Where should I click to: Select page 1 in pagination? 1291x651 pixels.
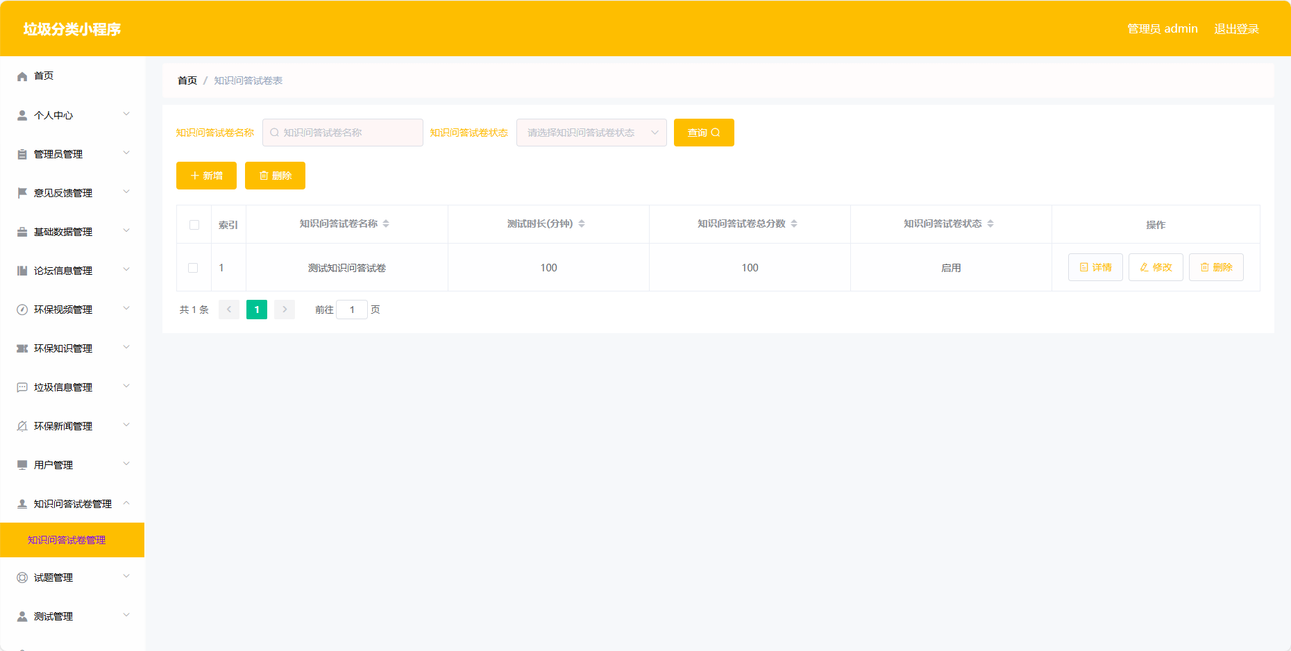click(257, 310)
